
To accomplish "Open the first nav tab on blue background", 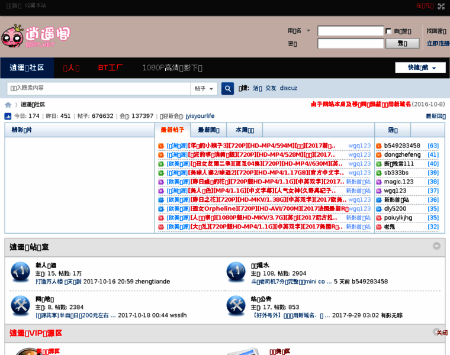I will click(27, 67).
